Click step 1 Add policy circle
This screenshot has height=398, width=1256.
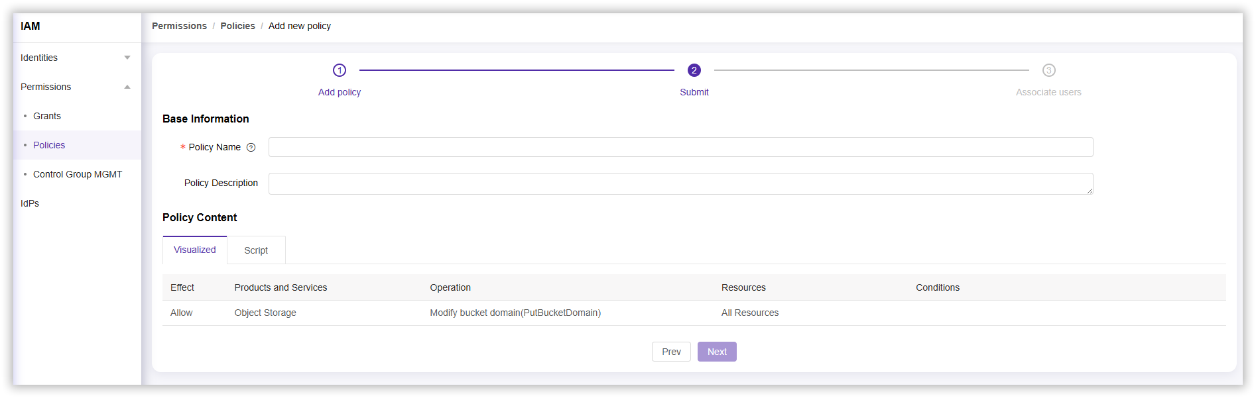340,70
